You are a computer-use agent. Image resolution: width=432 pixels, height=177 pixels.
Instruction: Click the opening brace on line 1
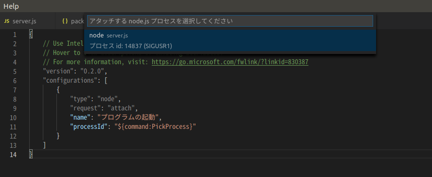point(31,35)
